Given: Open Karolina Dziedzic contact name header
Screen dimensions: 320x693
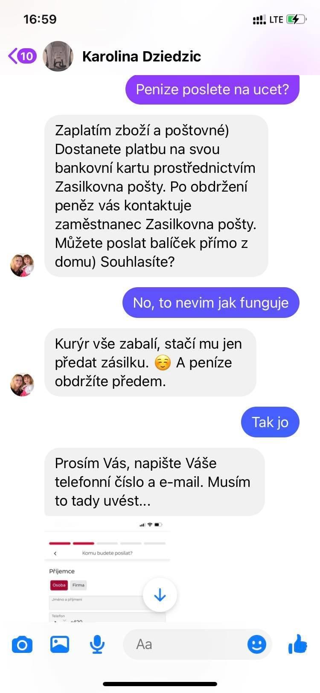Looking at the screenshot, I should click(141, 56).
